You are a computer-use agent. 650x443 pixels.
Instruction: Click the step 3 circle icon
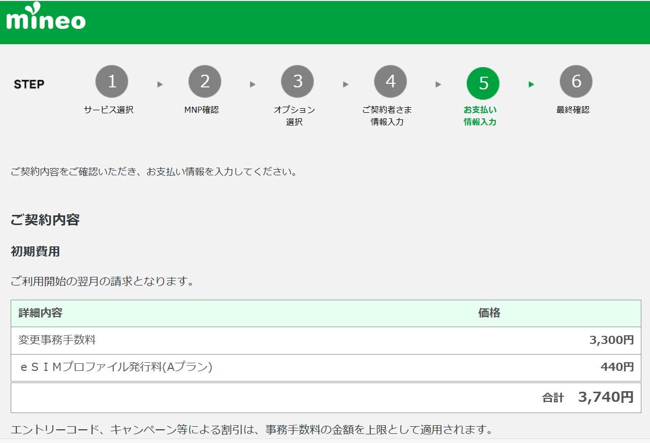coord(297,82)
